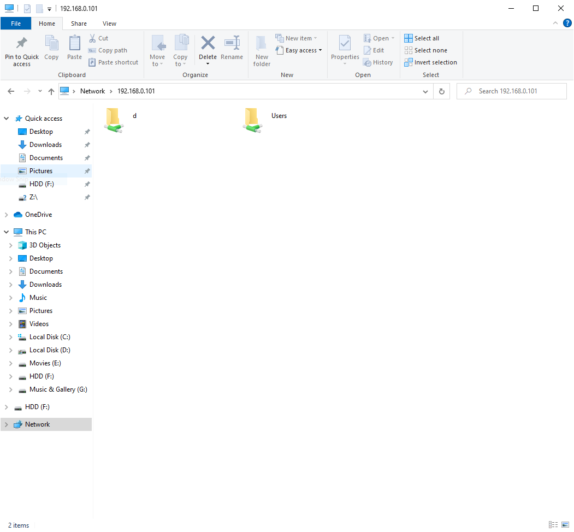This screenshot has width=574, height=532.
Task: Click the Move to icon
Action: pyautogui.click(x=158, y=43)
